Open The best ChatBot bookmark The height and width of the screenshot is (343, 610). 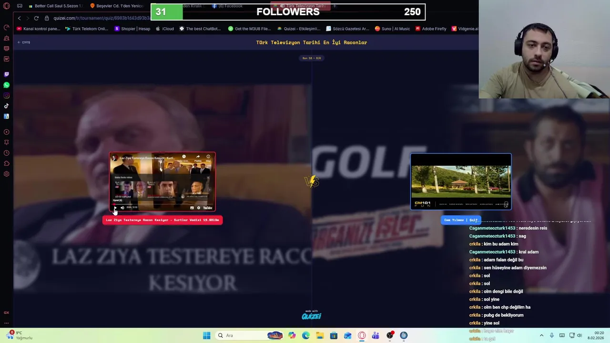point(200,29)
